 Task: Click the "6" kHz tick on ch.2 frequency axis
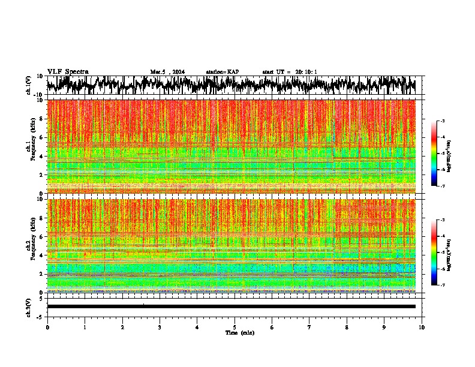42,237
